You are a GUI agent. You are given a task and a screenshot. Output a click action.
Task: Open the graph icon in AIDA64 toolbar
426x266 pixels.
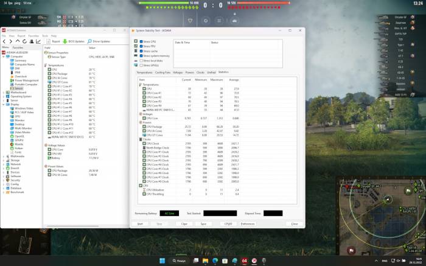tap(38, 41)
